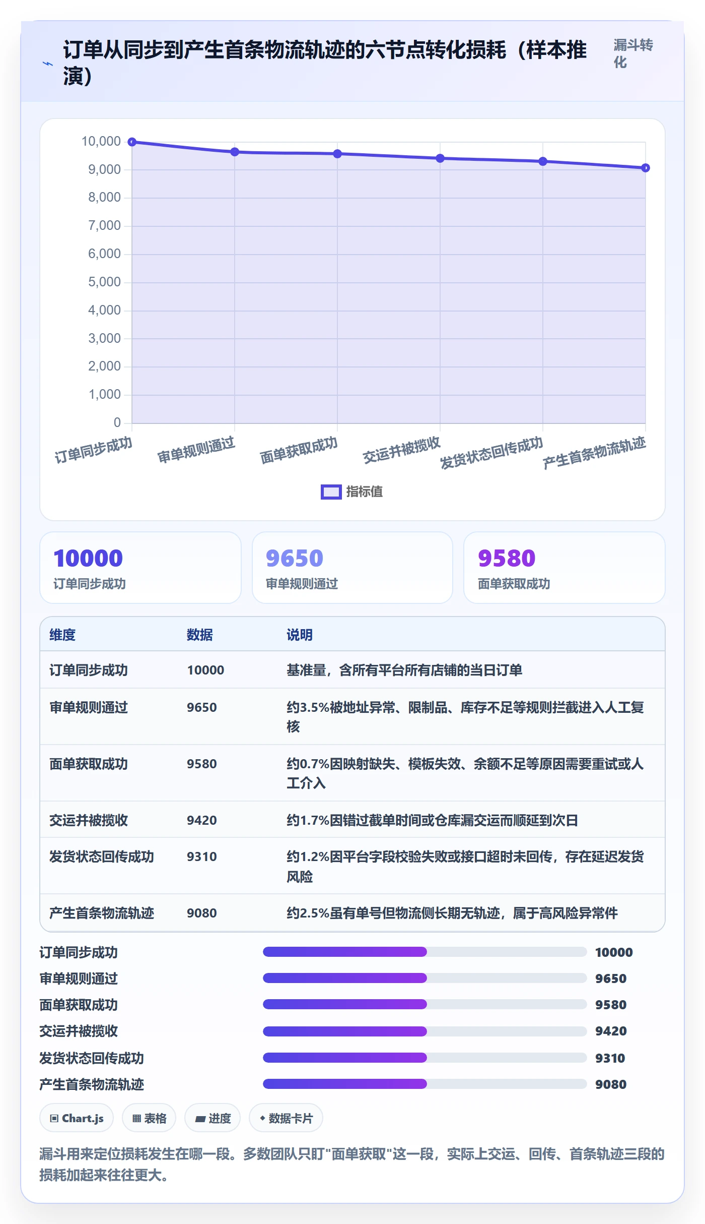Click the description starting 约0.7%因映射缺失
Image resolution: width=705 pixels, height=1224 pixels.
pyautogui.click(x=465, y=773)
